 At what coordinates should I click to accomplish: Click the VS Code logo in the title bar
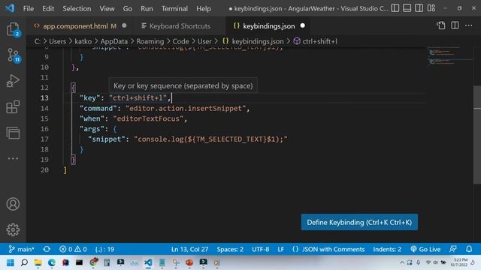click(x=10, y=8)
